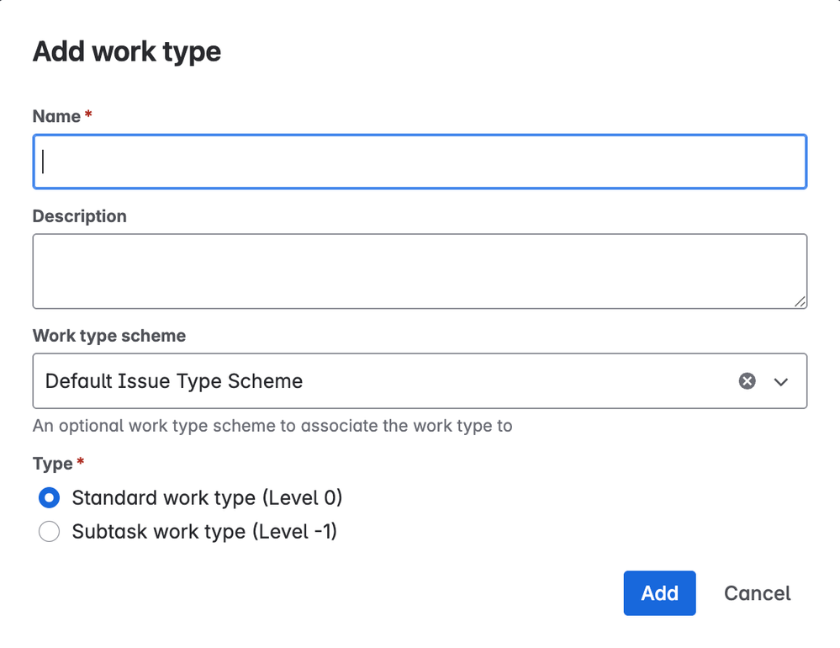840x648 pixels.
Task: Click the optional work type scheme helper text
Action: [272, 426]
